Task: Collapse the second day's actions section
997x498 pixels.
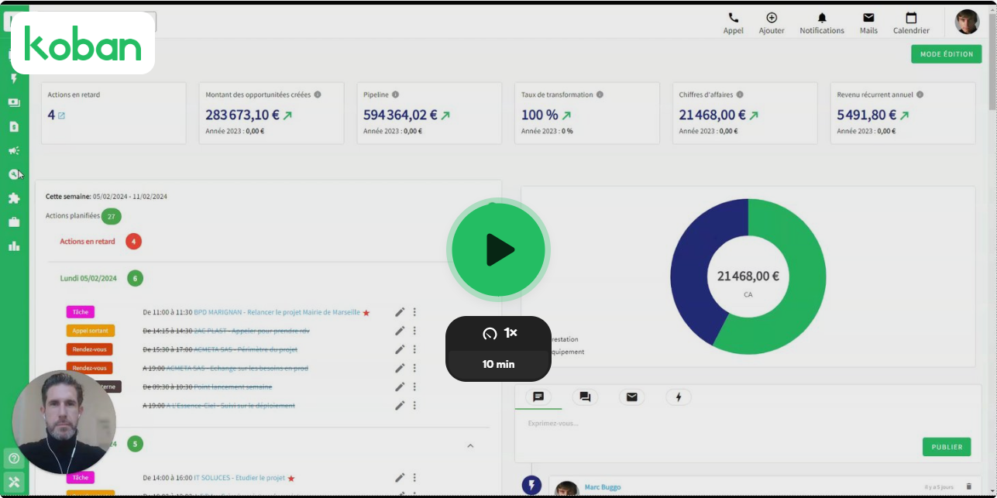Action: pyautogui.click(x=470, y=445)
